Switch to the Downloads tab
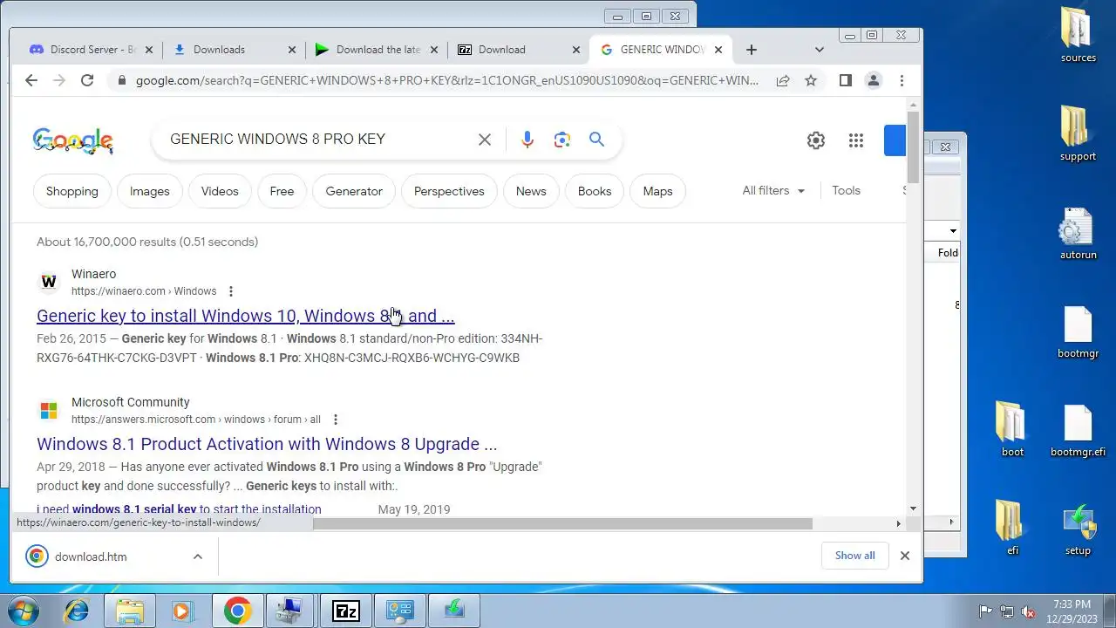 coord(234,50)
